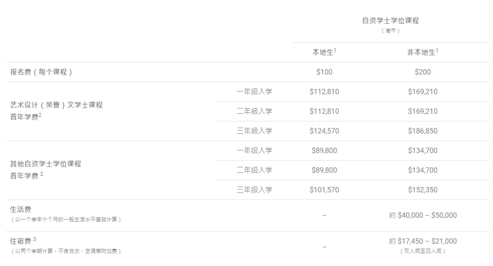
Task: Click the $101,570 local tuition fee
Action: tap(324, 190)
